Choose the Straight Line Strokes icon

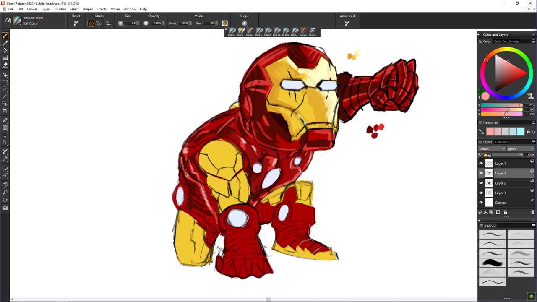(x=99, y=23)
